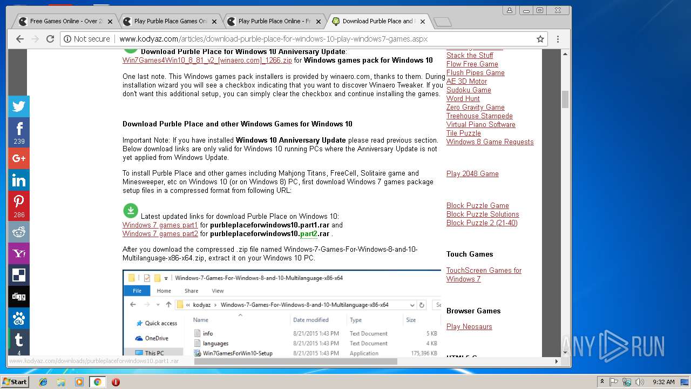Open Treehouse Stampede link

[x=479, y=116]
